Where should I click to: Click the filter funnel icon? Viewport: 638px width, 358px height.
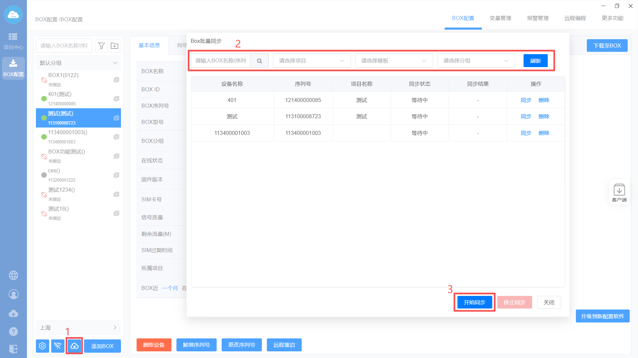coord(102,46)
